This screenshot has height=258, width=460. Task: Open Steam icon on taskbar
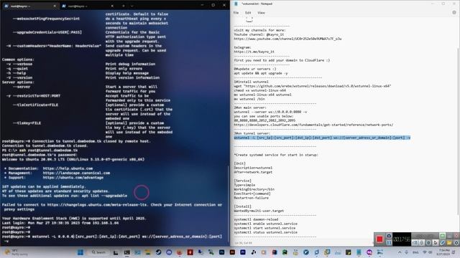pyautogui.click(x=158, y=252)
